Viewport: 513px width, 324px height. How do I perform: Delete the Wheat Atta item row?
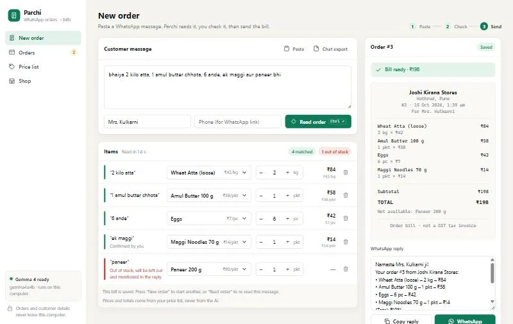click(x=346, y=173)
